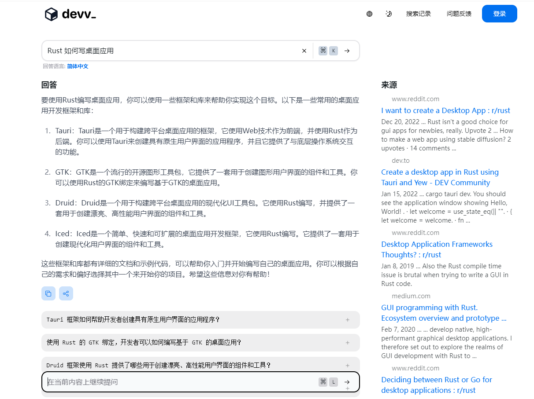Clear search query with X icon
534x399 pixels.
304,51
